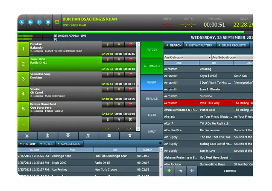Click the Replace button
This screenshot has width=272, height=191.
pos(152,98)
